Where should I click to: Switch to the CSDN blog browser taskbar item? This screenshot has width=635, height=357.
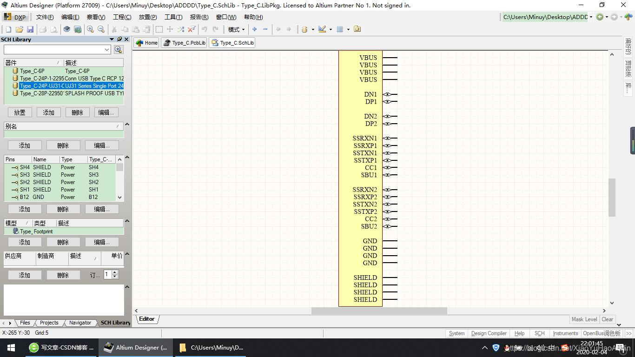61,347
